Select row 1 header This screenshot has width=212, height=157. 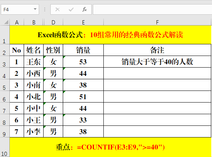[x=5, y=35]
